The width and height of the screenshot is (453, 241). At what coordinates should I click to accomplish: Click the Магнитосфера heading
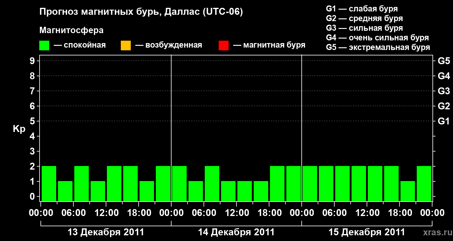72,30
